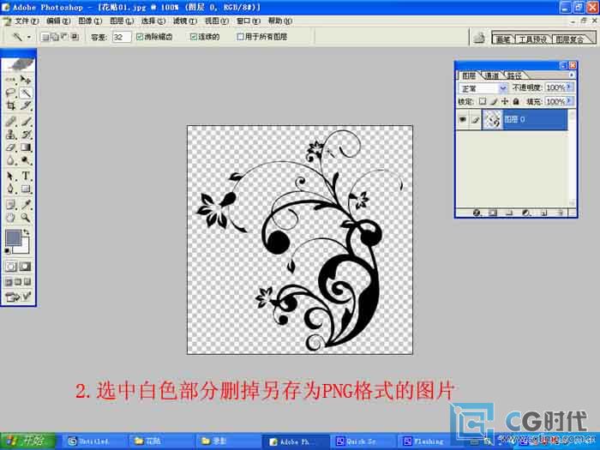Open the Filter menu in menu bar

[185, 21]
